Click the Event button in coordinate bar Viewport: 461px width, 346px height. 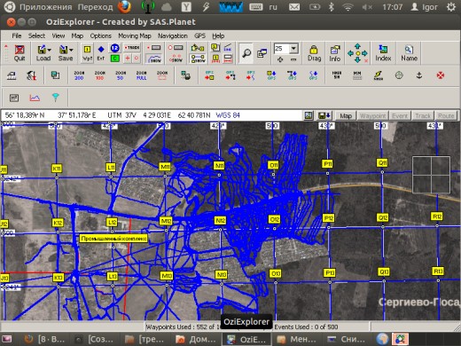[x=400, y=115]
